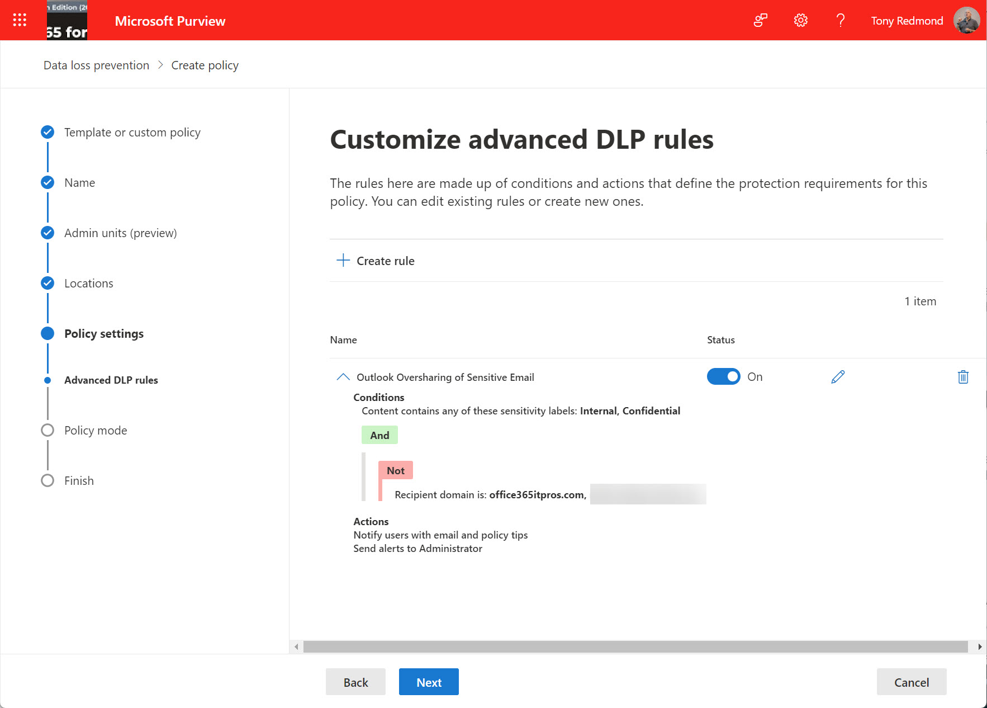Click the horizontal scrollbar right arrow
The image size is (987, 708).
tap(979, 647)
